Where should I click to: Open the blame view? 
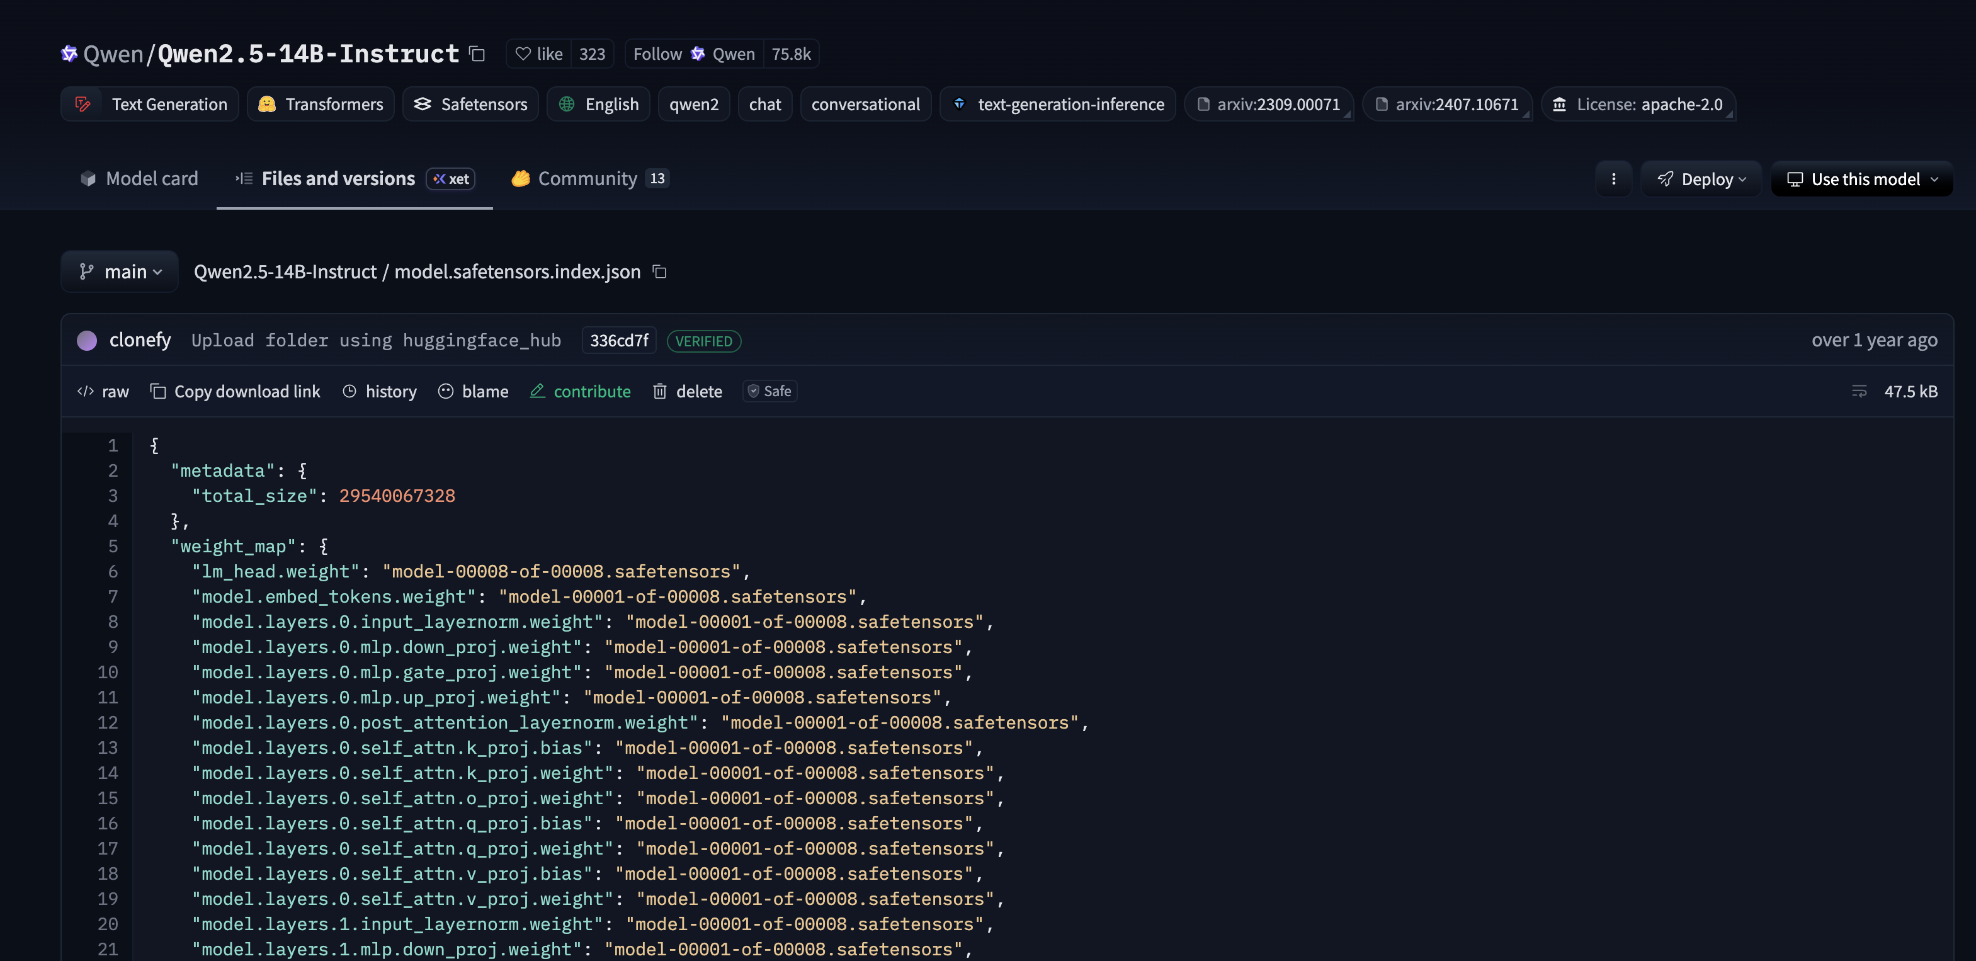(x=474, y=391)
